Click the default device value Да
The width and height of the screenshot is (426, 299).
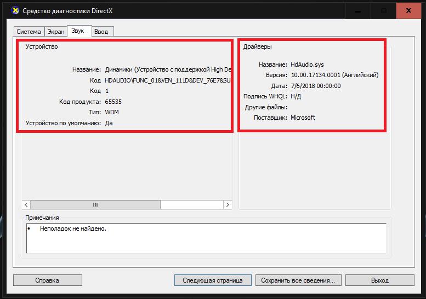(x=109, y=123)
